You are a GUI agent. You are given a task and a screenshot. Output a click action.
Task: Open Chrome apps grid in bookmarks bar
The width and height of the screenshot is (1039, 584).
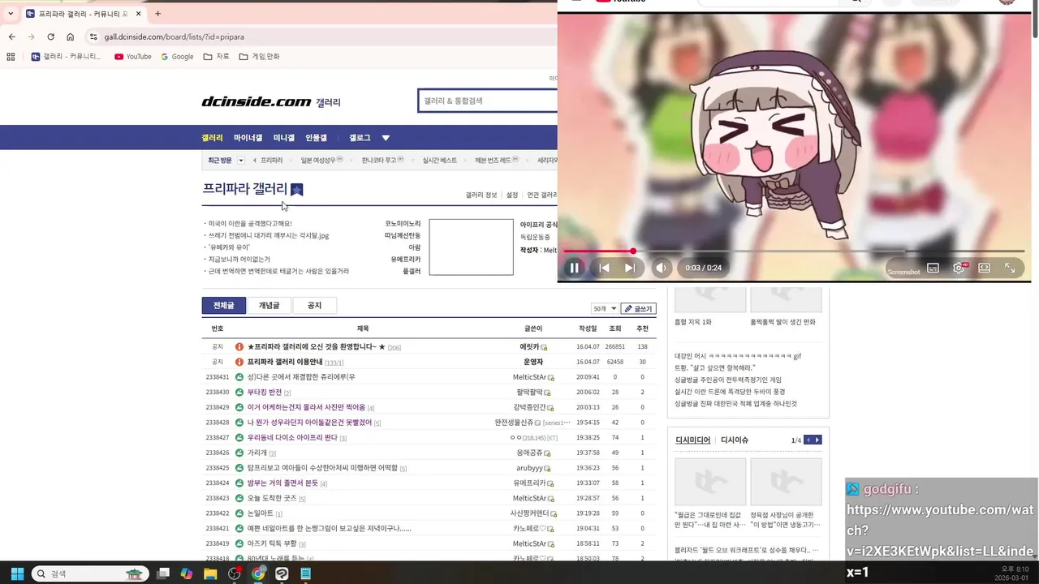(11, 57)
